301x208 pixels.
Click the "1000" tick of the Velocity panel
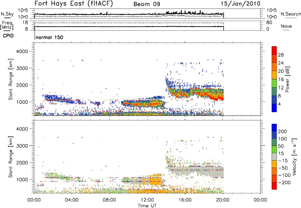pyautogui.click(x=22, y=179)
